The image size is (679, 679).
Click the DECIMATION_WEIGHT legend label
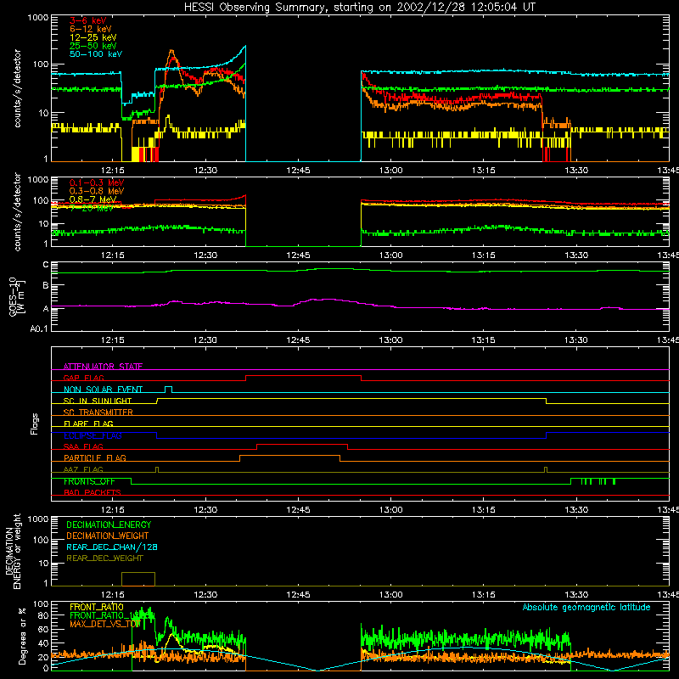pyautogui.click(x=108, y=536)
